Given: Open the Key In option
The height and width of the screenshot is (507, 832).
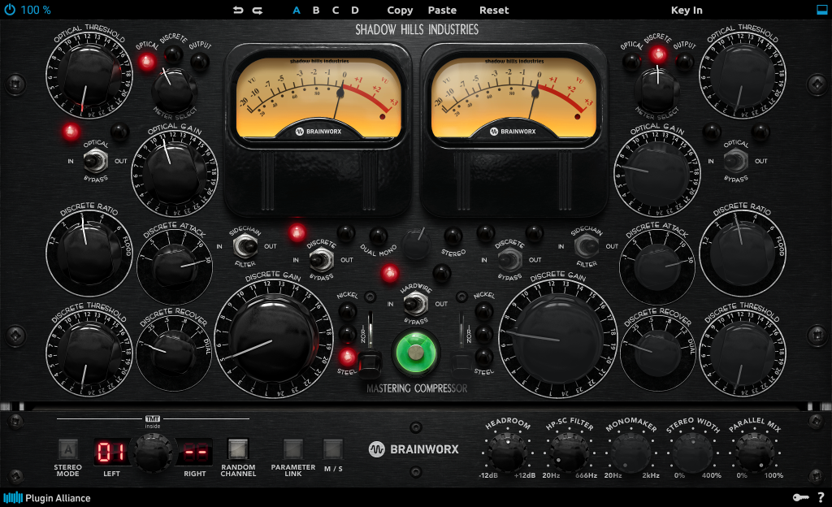Looking at the screenshot, I should pyautogui.click(x=686, y=10).
